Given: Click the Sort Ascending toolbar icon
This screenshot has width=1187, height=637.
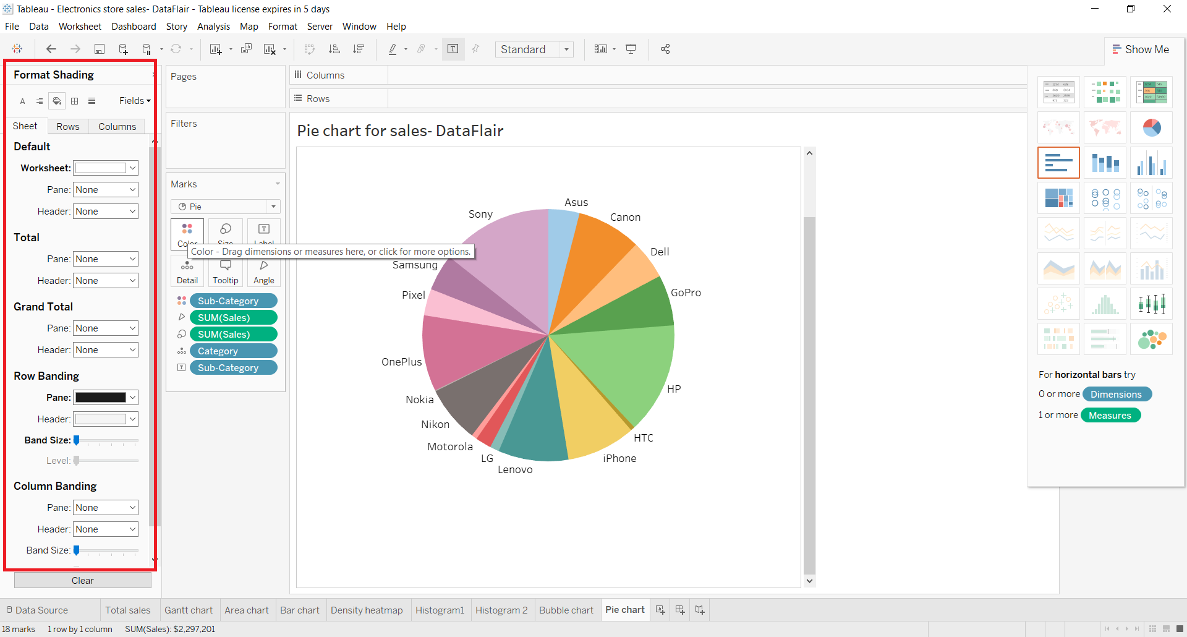Looking at the screenshot, I should pyautogui.click(x=334, y=49).
